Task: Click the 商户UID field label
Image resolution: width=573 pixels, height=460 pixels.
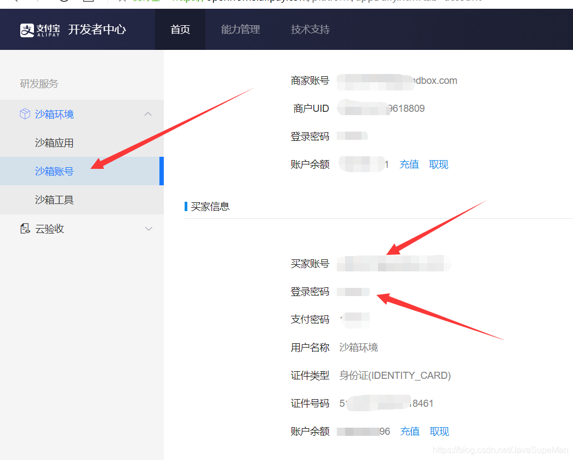Action: coord(311,108)
